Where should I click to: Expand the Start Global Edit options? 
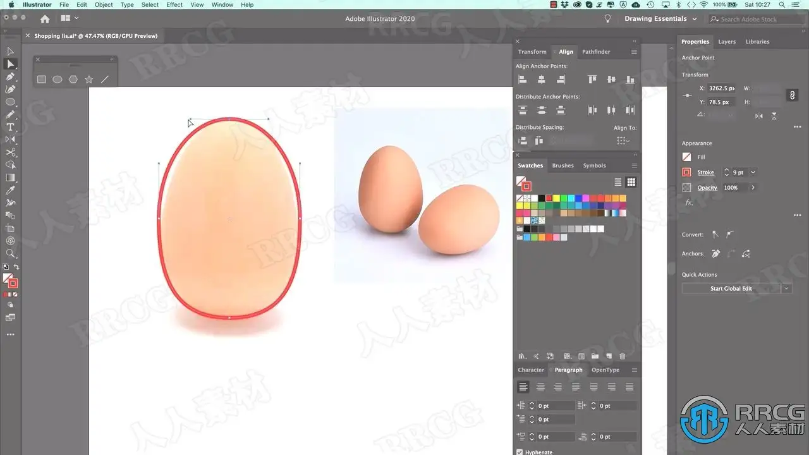tap(787, 289)
